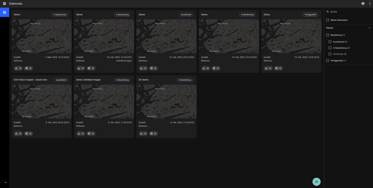Screen dimensions: 373x188
Task: Click In Bearbeitung badge on 24. Feb. 2023 card
Action: pyautogui.click(x=122, y=15)
